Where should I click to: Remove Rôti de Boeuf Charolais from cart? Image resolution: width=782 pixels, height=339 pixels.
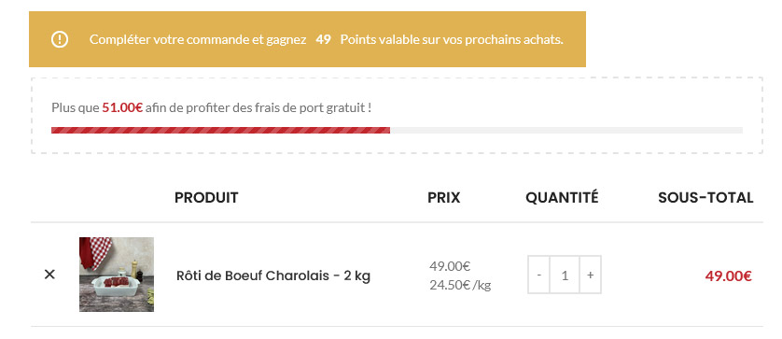tap(49, 275)
